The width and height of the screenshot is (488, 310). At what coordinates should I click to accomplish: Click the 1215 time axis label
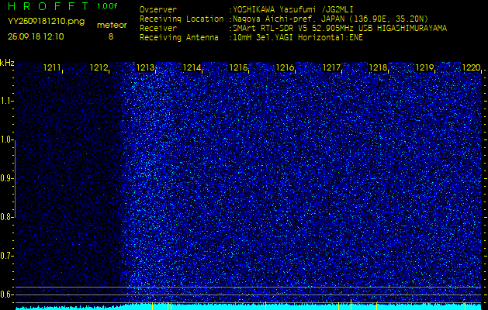(x=238, y=67)
